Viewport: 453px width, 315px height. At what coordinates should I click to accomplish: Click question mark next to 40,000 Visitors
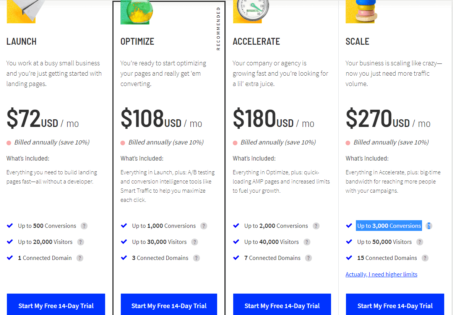pyautogui.click(x=307, y=242)
